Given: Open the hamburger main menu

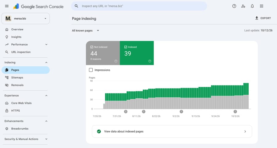Looking at the screenshot, I should [7, 6].
